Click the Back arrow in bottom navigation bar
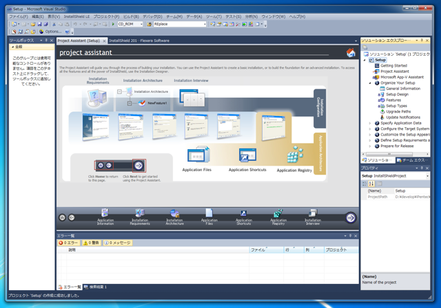This screenshot has height=308, width=441. tap(72, 217)
